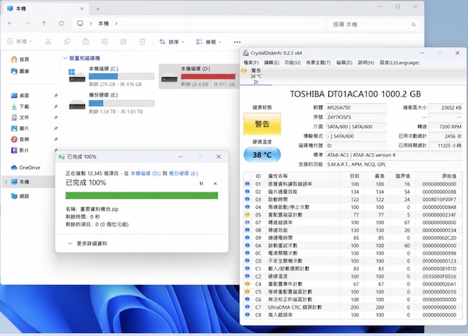This screenshot has width=468, height=336.
Task: Click the breadcrumb chevron after 本機
Action: [116, 23]
